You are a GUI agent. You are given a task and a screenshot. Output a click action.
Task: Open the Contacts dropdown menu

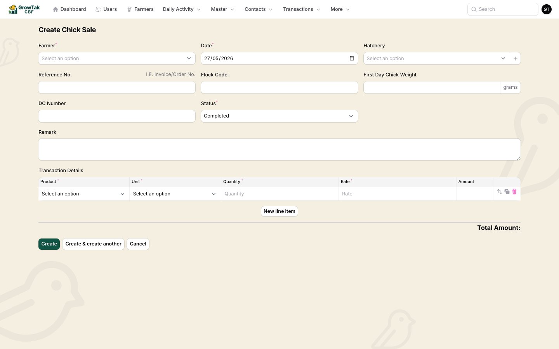(x=259, y=9)
